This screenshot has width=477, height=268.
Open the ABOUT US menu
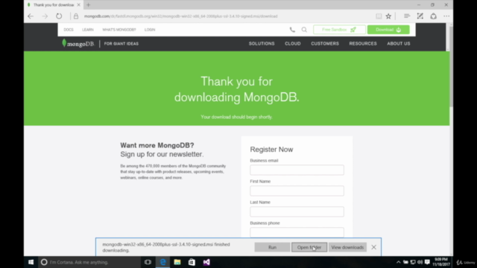click(399, 43)
